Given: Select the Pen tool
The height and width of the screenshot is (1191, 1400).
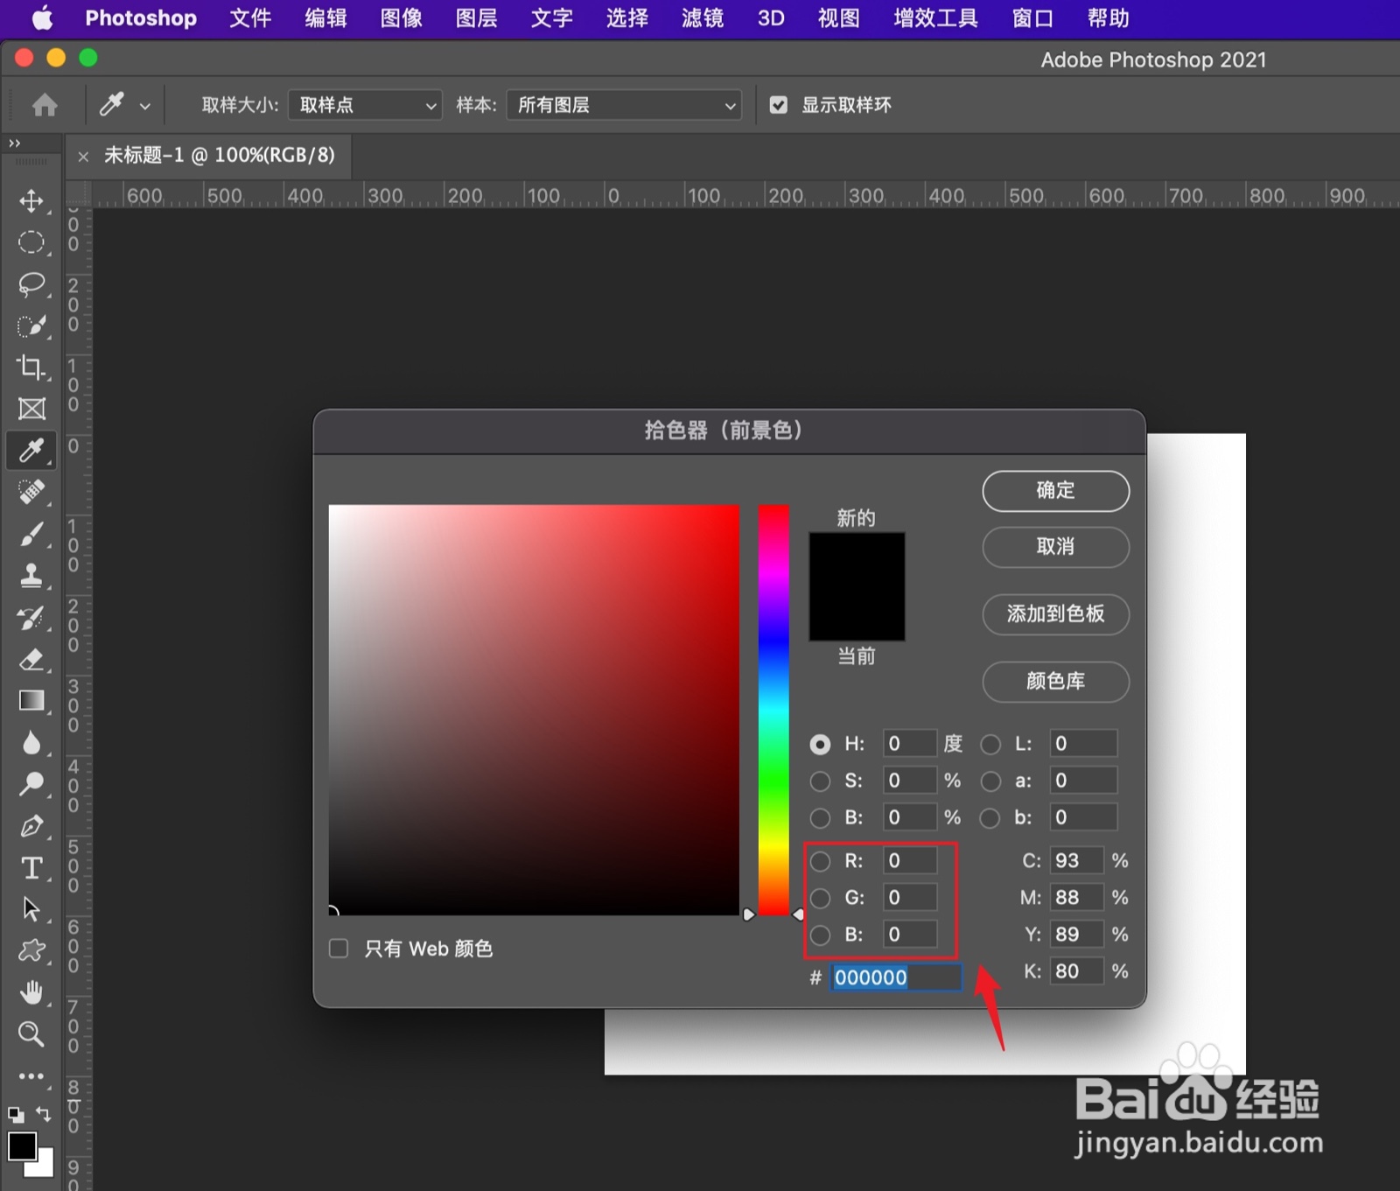Looking at the screenshot, I should (x=31, y=826).
